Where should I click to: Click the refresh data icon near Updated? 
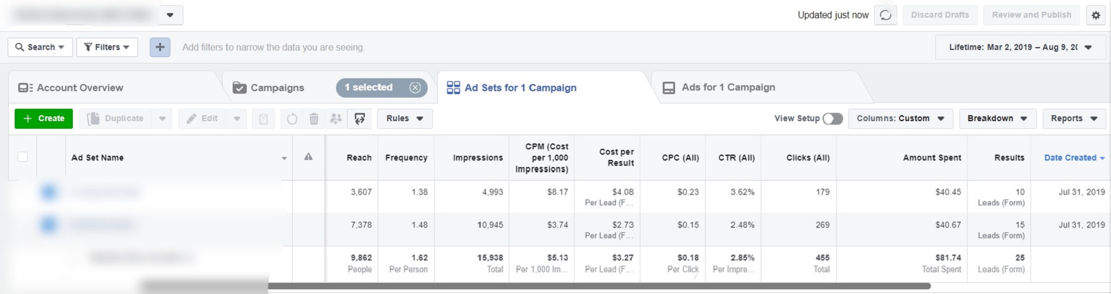(885, 15)
